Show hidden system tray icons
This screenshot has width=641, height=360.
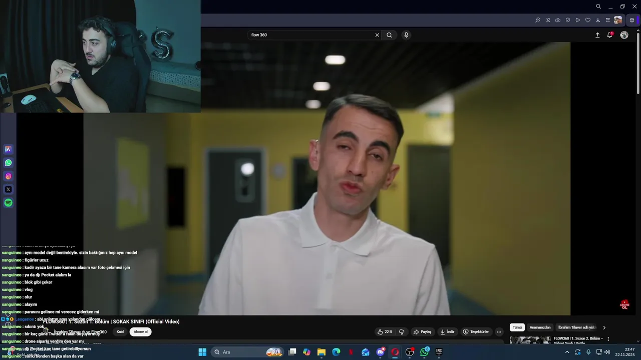coord(567,352)
